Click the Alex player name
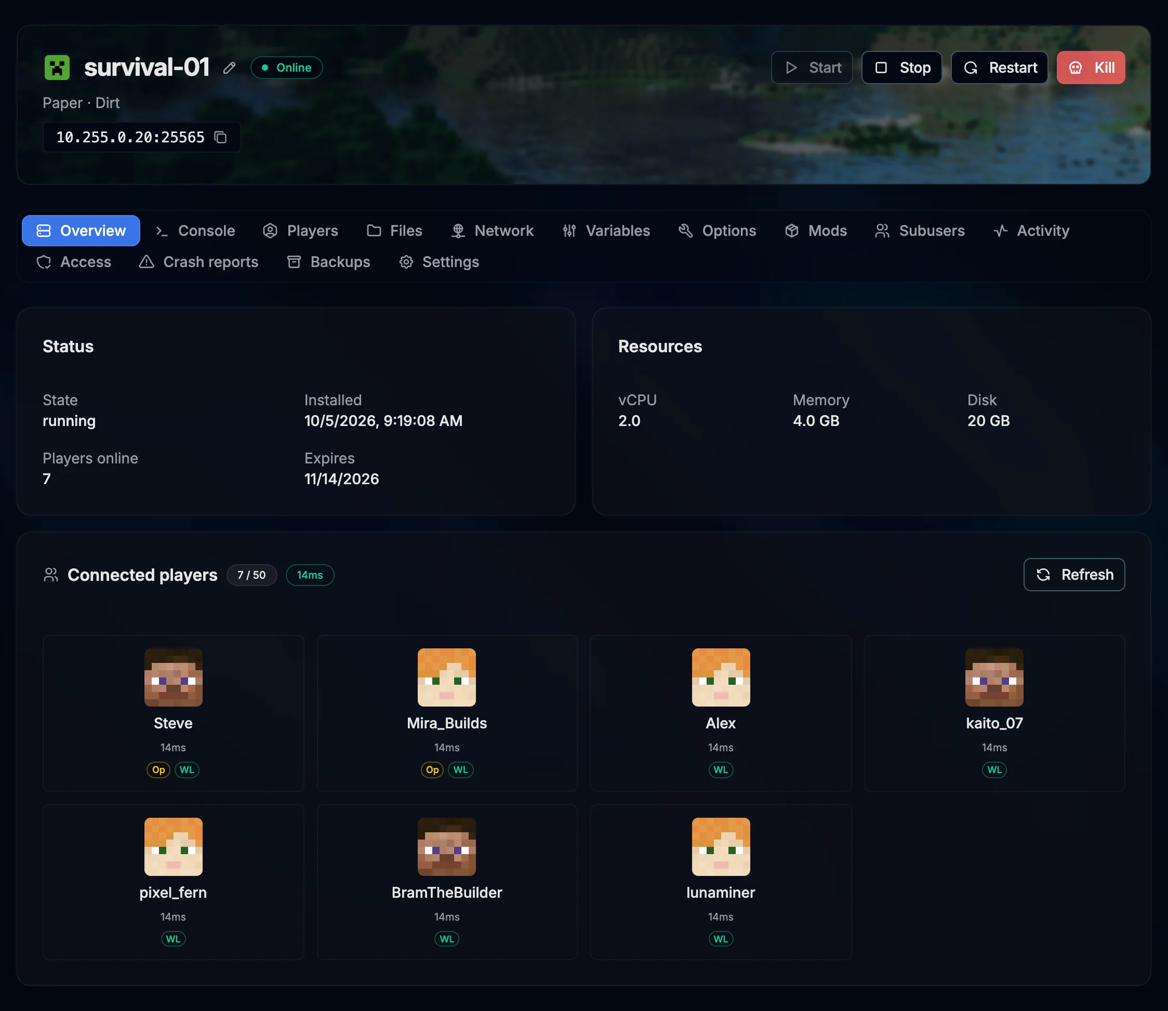 tap(721, 723)
